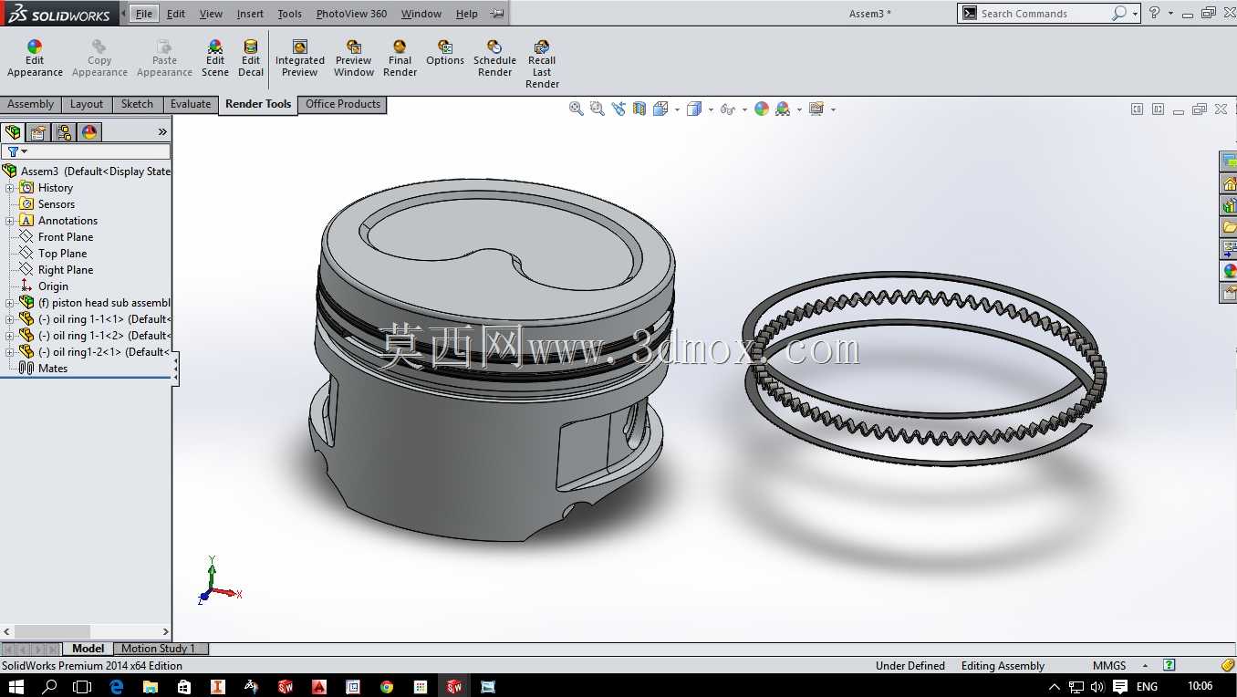Image resolution: width=1237 pixels, height=697 pixels.
Task: Open Windows Start menu
Action: click(x=16, y=686)
